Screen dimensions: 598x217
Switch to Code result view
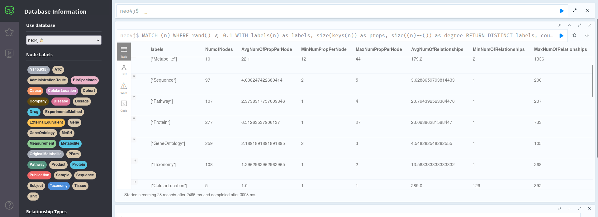tap(124, 106)
